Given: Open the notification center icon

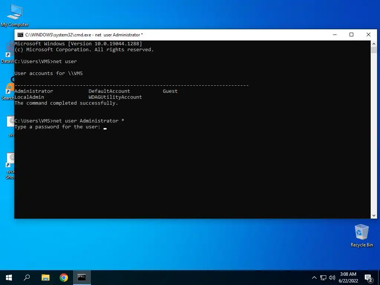Looking at the screenshot, I should pos(368,278).
